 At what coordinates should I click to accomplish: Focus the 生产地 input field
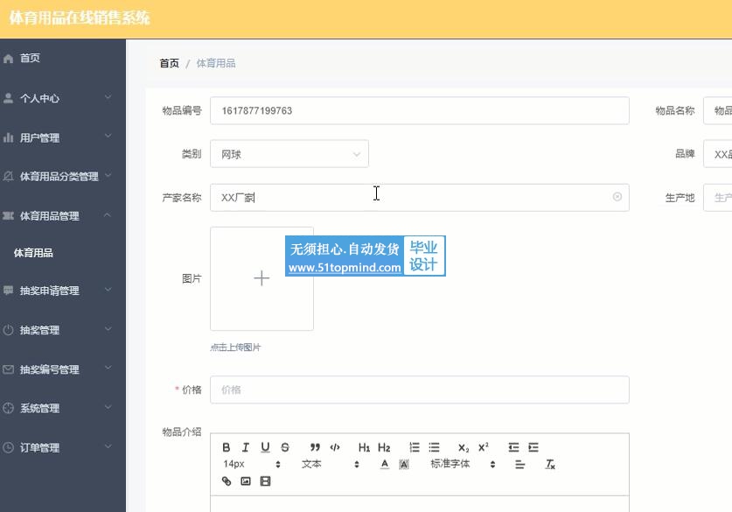[x=718, y=197]
